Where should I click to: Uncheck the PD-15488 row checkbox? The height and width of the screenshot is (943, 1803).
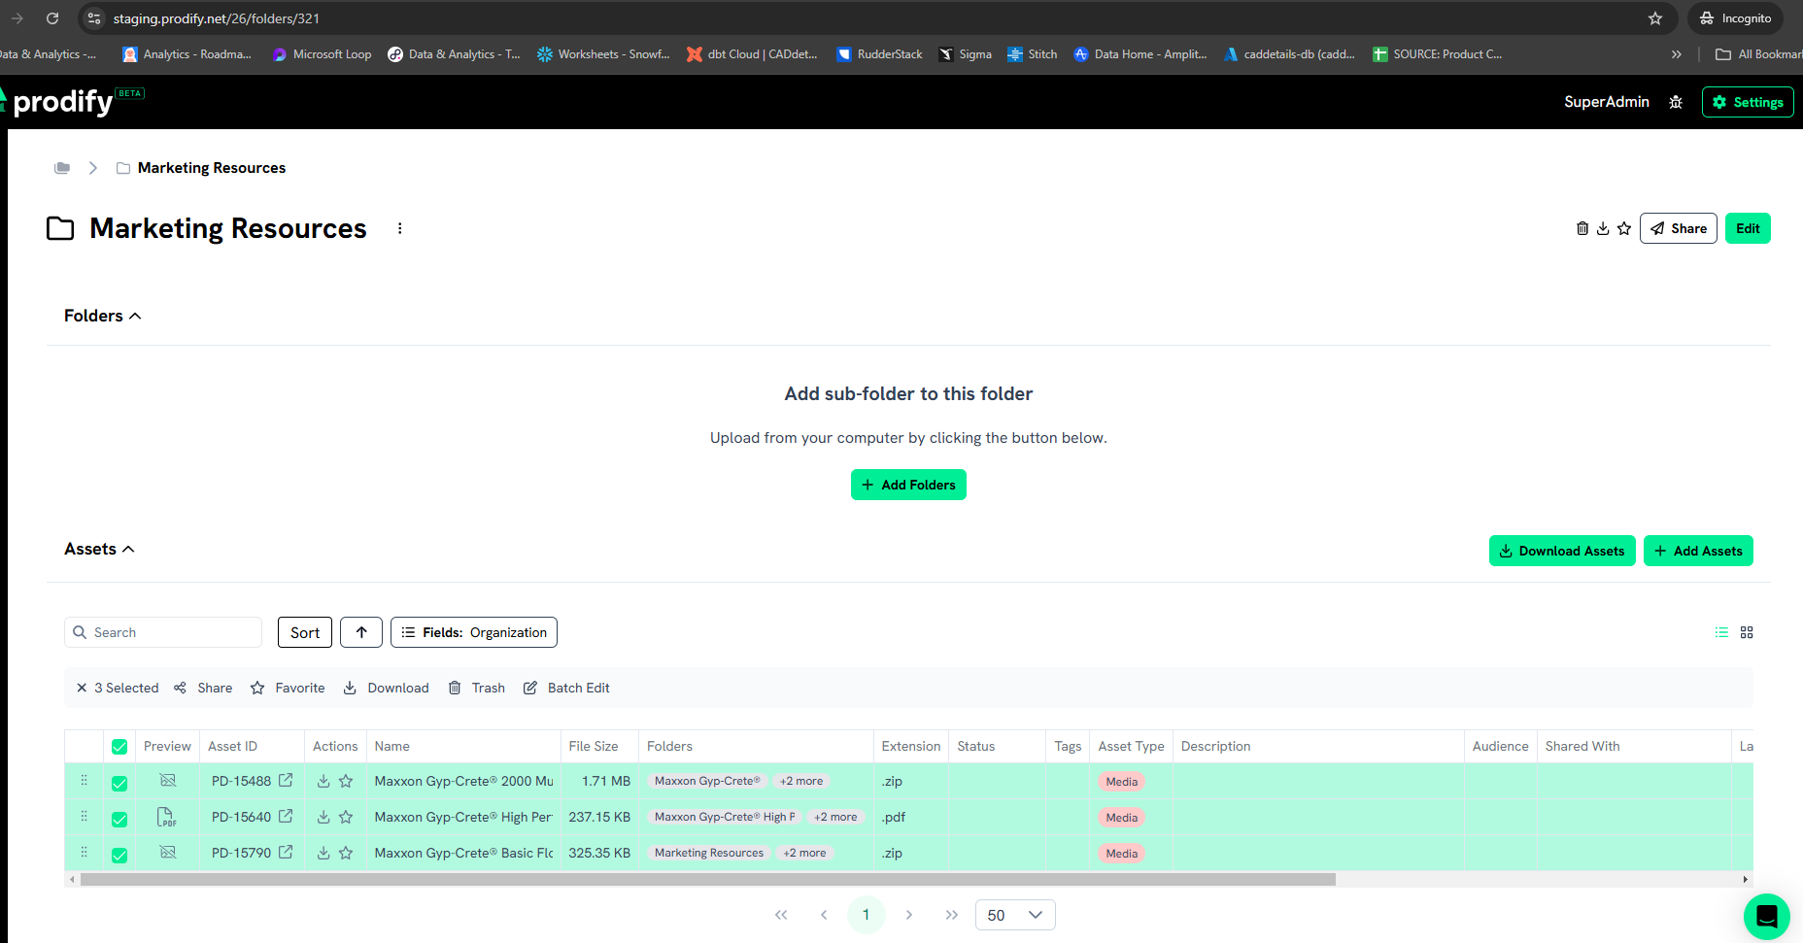119,783
